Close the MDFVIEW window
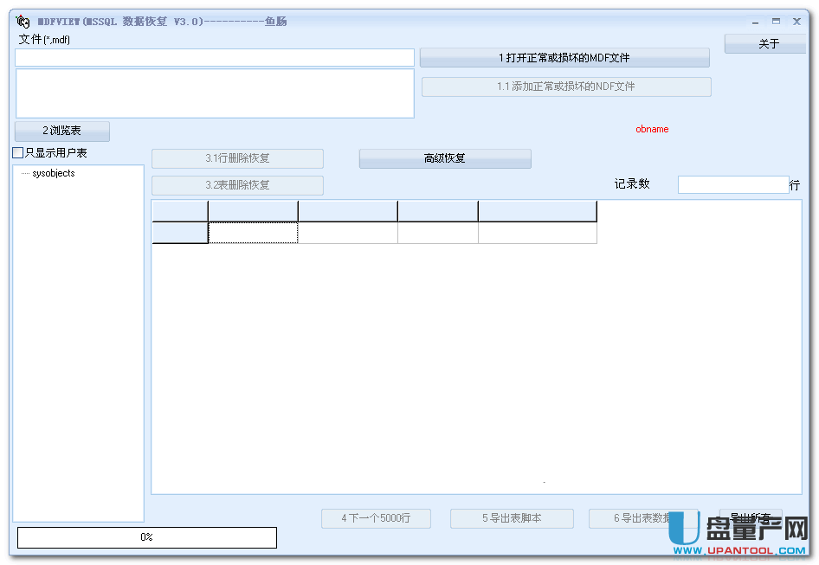 coord(796,22)
